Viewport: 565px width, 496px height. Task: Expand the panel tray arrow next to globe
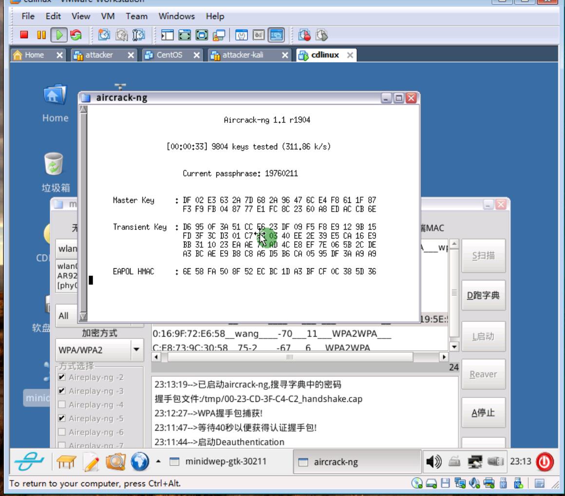(158, 461)
